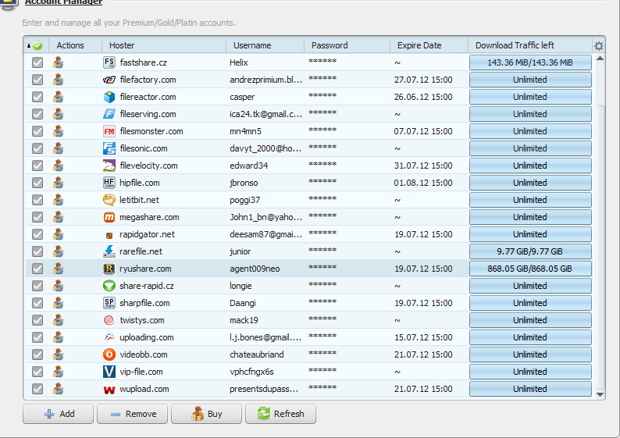Click the uploading.com hoster icon
Viewport: 620px width, 438px height.
(x=109, y=337)
